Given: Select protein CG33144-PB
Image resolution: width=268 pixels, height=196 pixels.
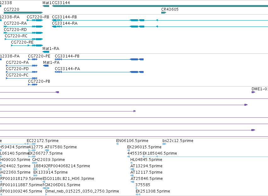Looking at the screenshot, I should [67, 56].
